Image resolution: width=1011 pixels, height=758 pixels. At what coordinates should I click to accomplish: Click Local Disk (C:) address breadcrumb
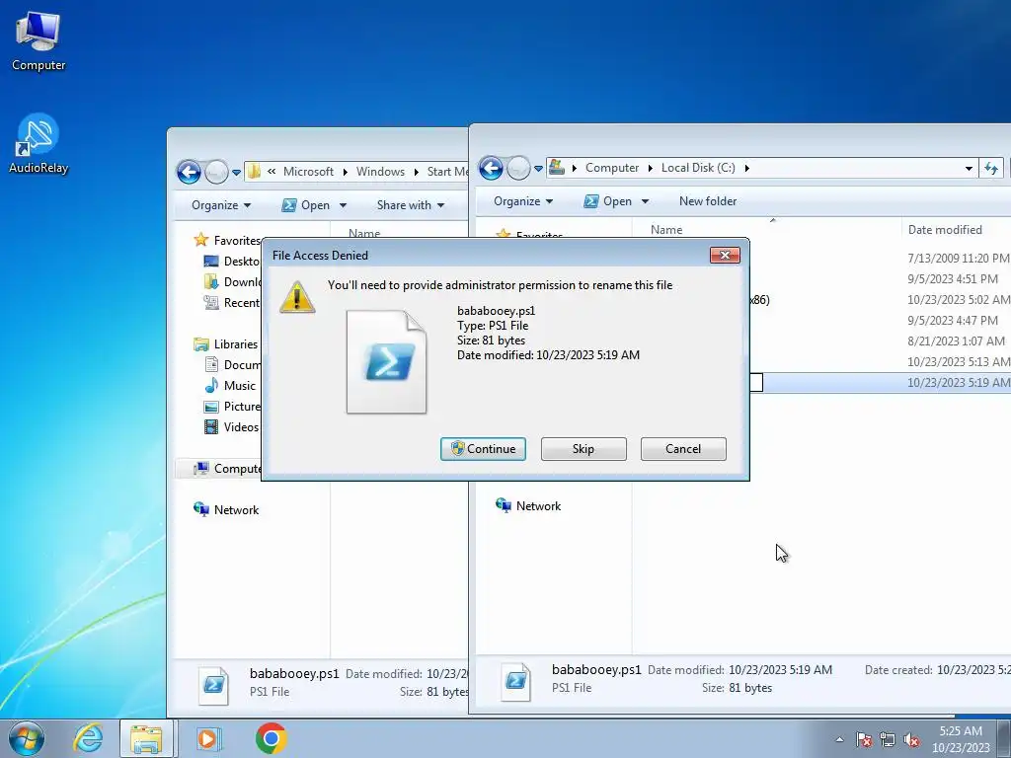tap(698, 168)
